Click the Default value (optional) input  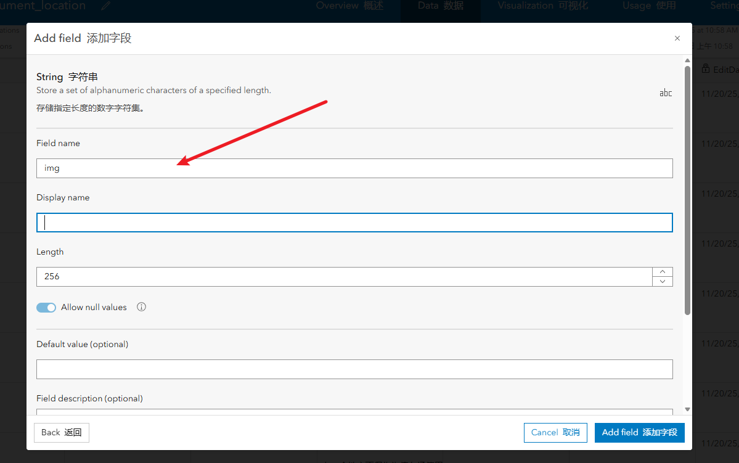(354, 369)
